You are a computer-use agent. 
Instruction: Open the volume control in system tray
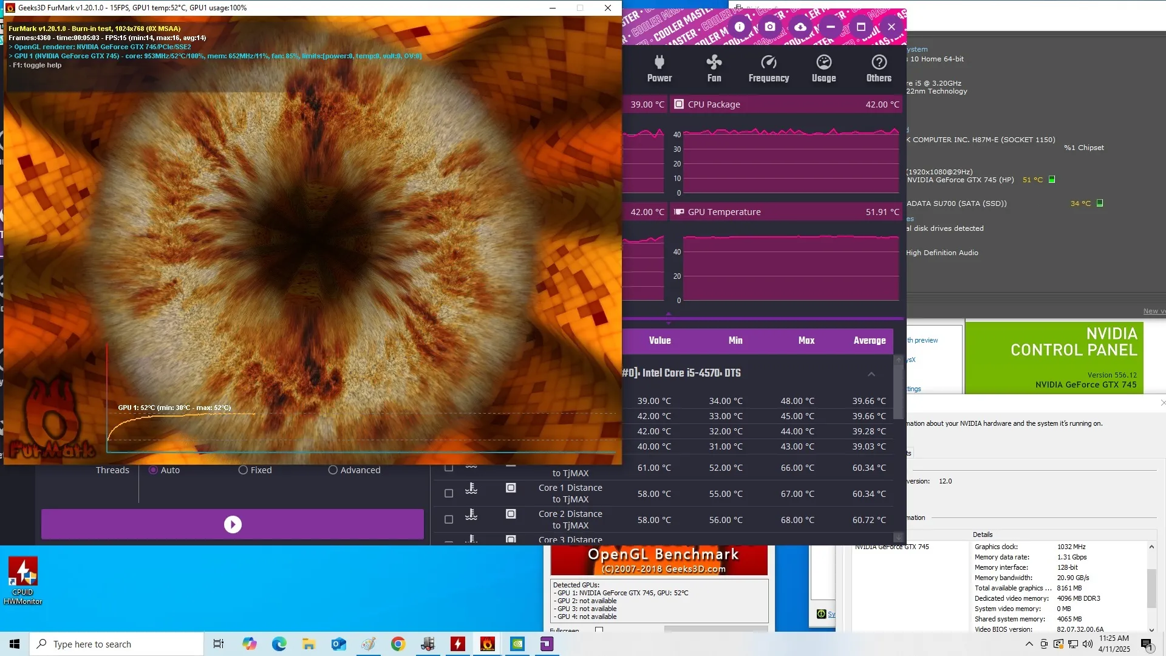pyautogui.click(x=1088, y=644)
